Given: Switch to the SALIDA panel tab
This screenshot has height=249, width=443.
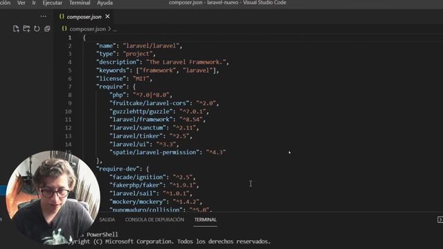Looking at the screenshot, I should [107, 220].
